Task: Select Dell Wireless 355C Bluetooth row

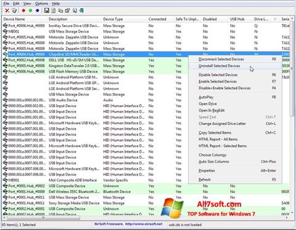Action: pyautogui.click(x=146, y=191)
